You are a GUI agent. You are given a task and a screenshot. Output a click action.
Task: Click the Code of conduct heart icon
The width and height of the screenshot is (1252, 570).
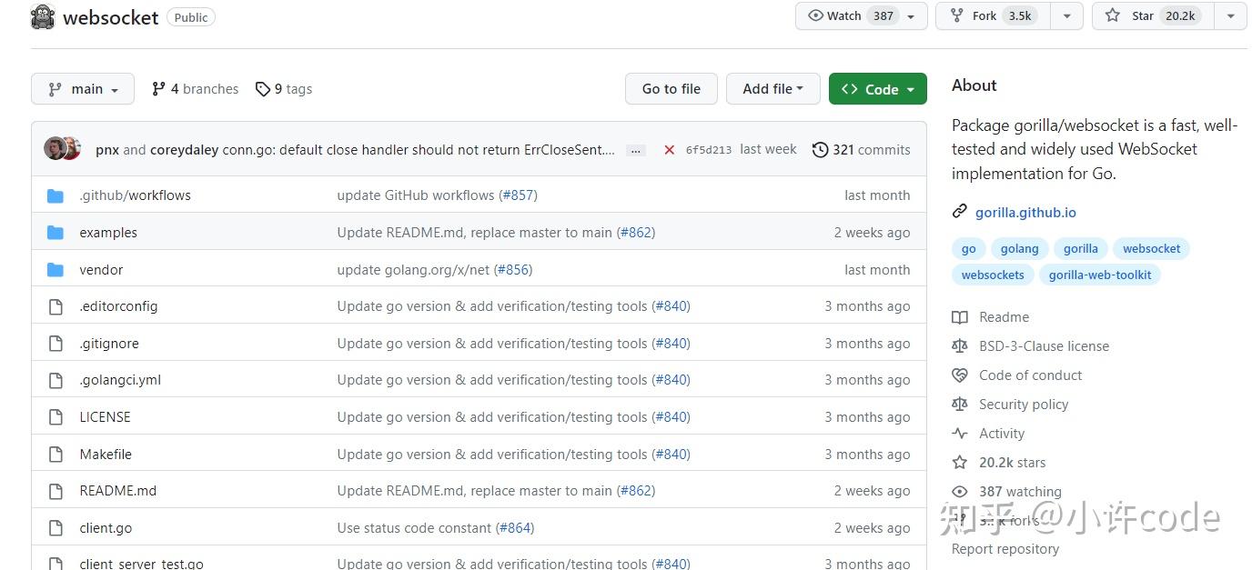(959, 375)
